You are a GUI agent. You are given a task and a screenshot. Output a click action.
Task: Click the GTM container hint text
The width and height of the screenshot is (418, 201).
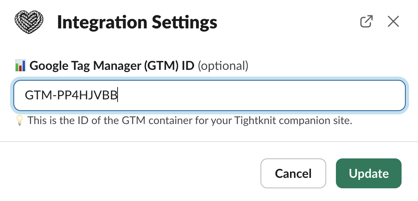point(190,121)
